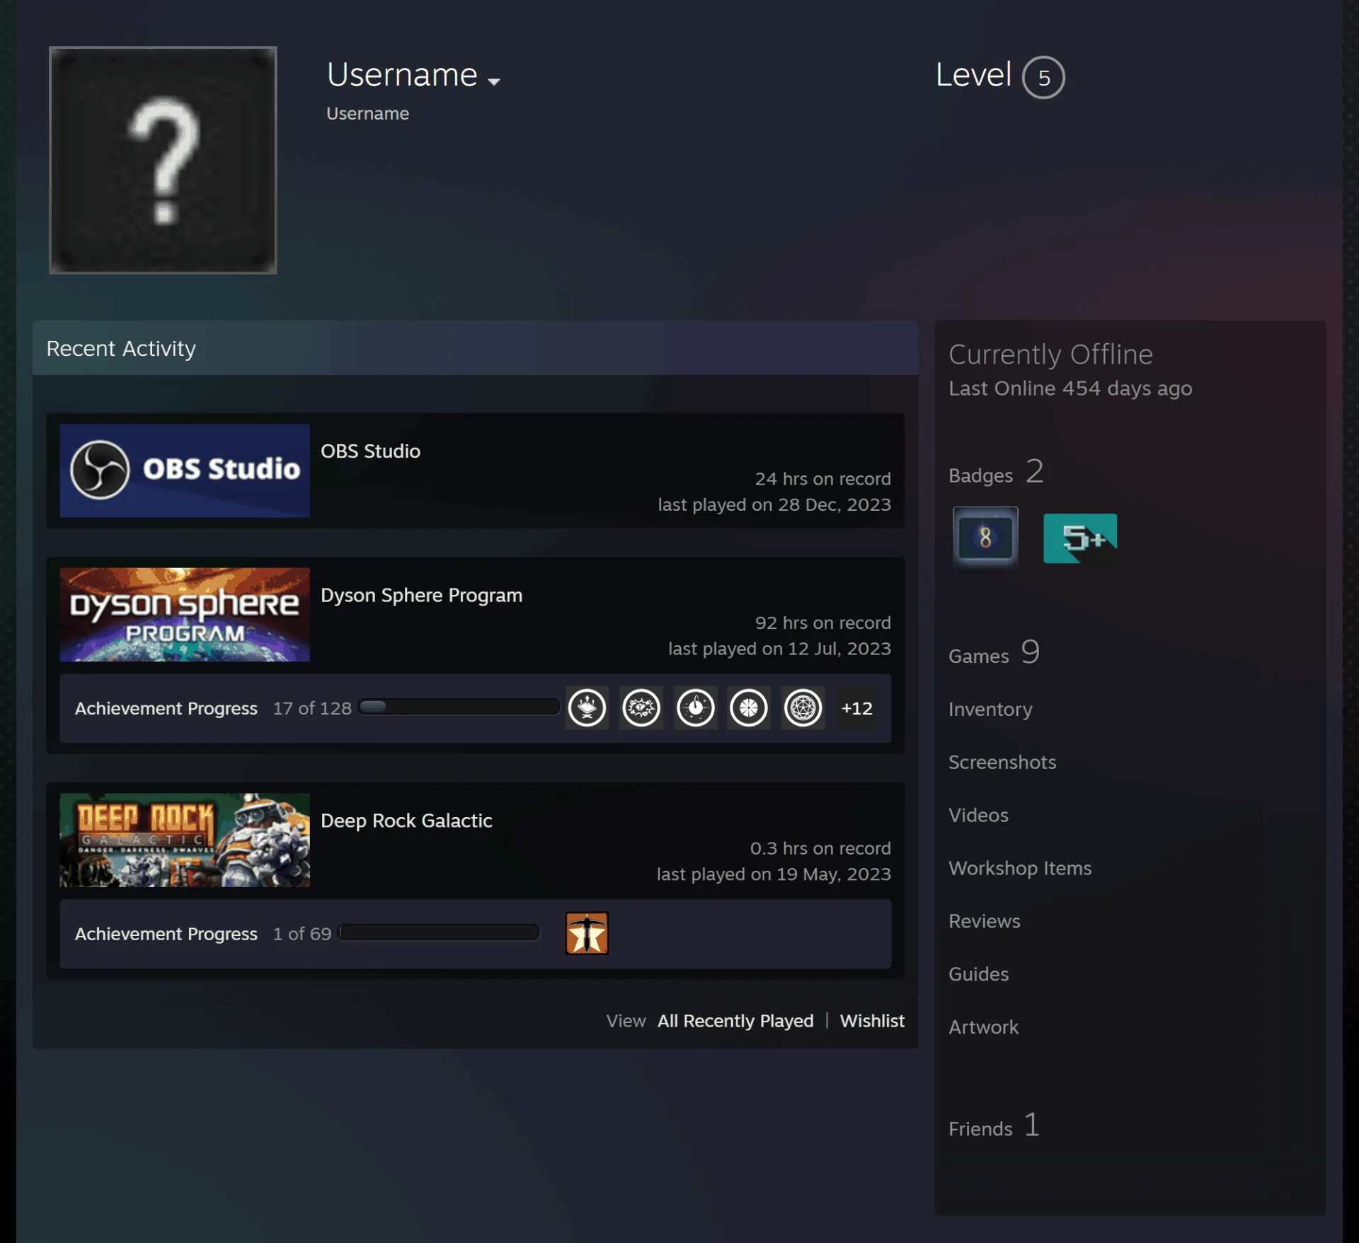Open the 5+ game collector badge

tap(1080, 538)
